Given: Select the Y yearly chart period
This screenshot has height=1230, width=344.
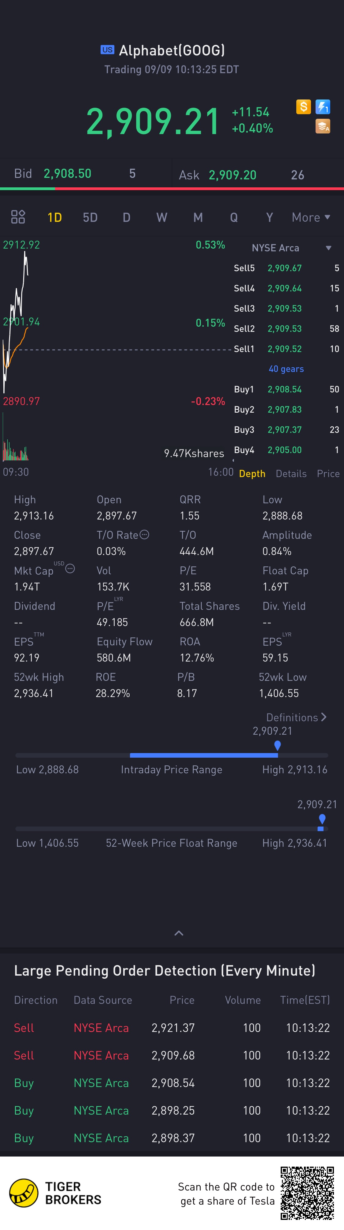Looking at the screenshot, I should coord(270,218).
